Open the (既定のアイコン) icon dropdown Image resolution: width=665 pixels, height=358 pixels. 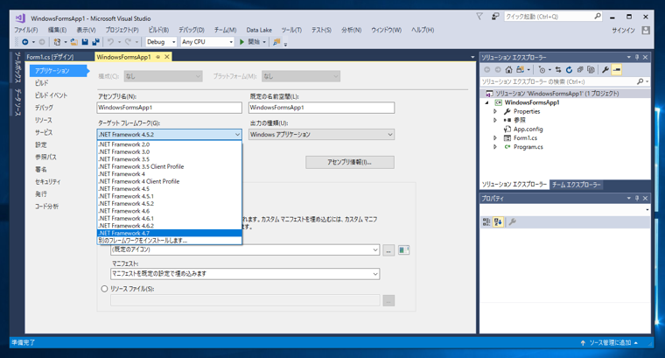(245, 249)
